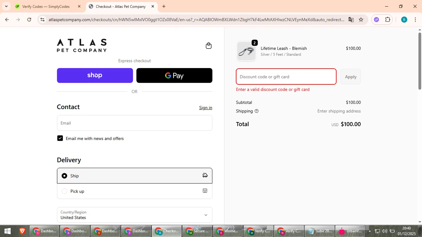Go forward with the forward arrow
Viewport: 422px width, 237px height.
click(x=18, y=19)
